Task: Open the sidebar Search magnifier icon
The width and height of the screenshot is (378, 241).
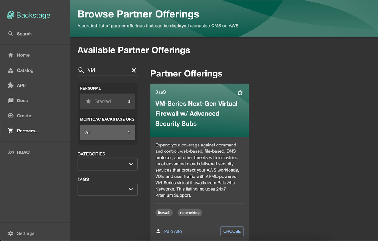Action: 10,34
